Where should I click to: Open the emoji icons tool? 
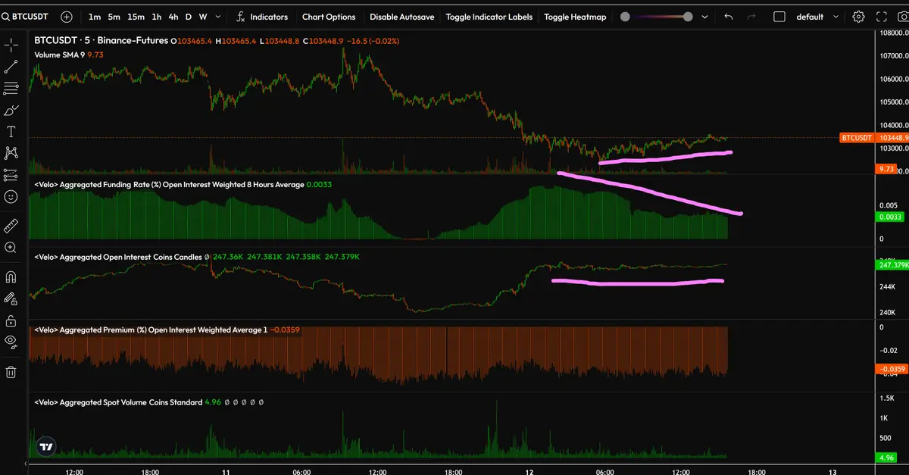coord(11,197)
